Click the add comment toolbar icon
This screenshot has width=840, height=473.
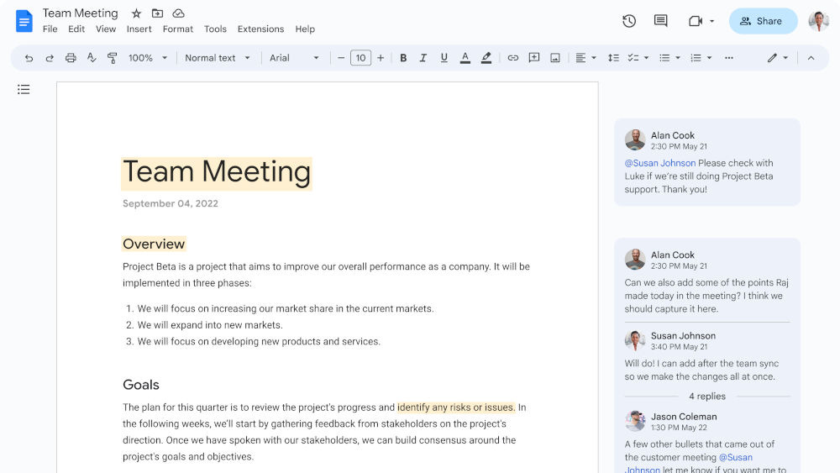533,58
